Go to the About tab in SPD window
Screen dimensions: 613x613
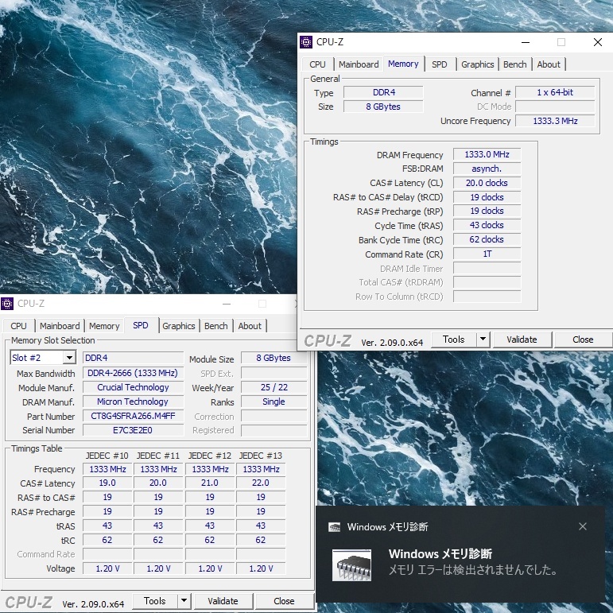pos(250,326)
